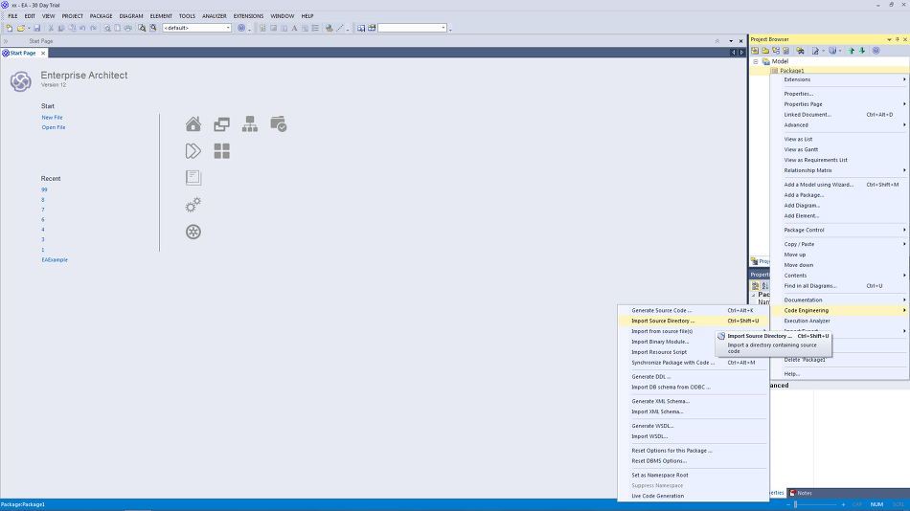Click the Open File link

[x=54, y=127]
